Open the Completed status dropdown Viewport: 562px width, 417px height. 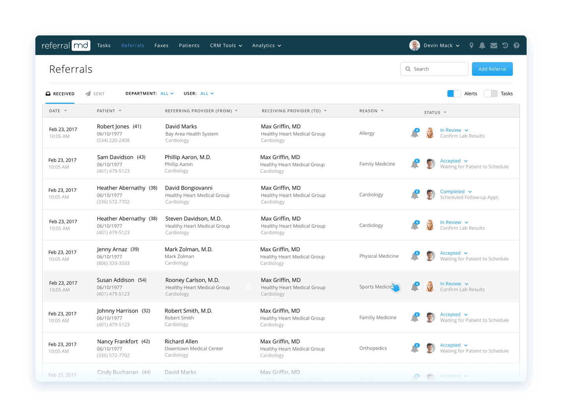pyautogui.click(x=456, y=192)
